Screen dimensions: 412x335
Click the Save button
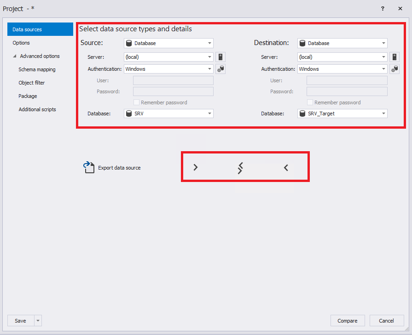point(20,320)
